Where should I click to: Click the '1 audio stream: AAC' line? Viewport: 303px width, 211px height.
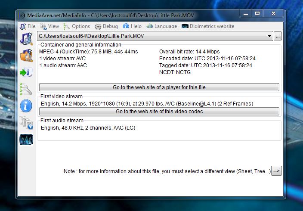click(x=63, y=65)
